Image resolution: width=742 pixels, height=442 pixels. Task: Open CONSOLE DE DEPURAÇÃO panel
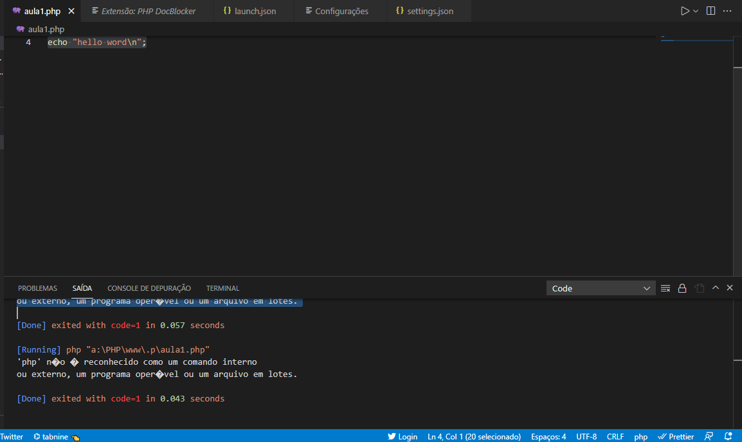149,288
